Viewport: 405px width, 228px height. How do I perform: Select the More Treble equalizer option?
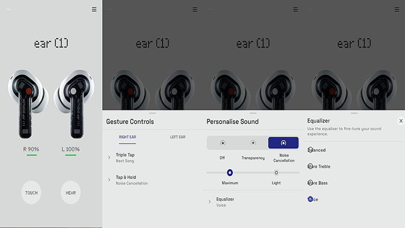tap(319, 166)
